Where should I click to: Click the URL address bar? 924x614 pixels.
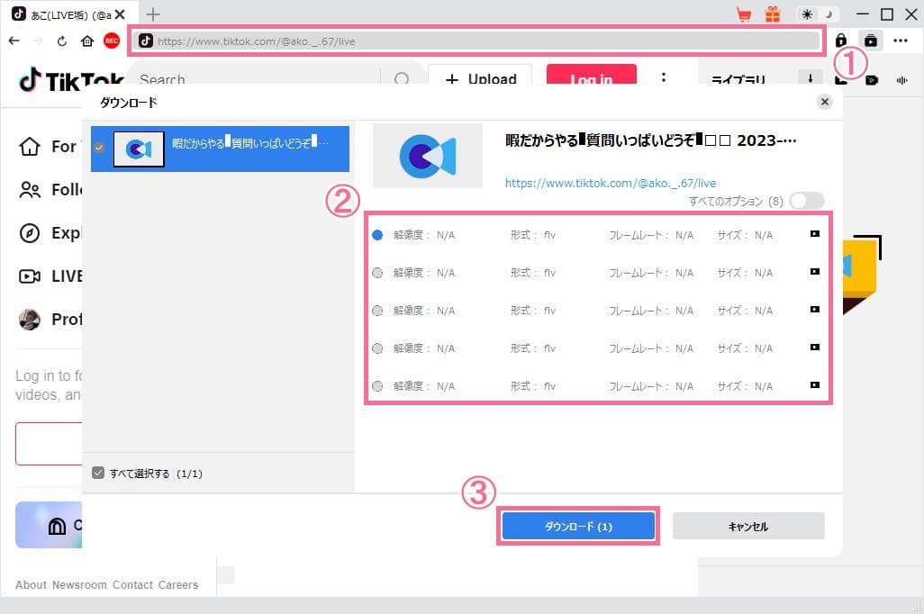point(477,41)
